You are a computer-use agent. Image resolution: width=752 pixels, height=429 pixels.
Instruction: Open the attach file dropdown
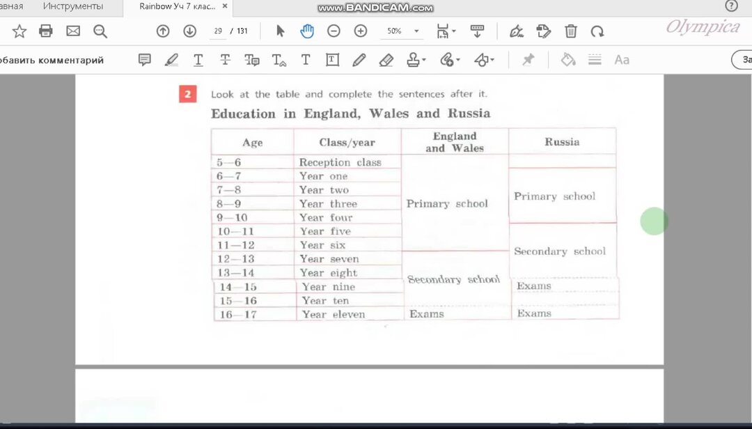pos(450,60)
